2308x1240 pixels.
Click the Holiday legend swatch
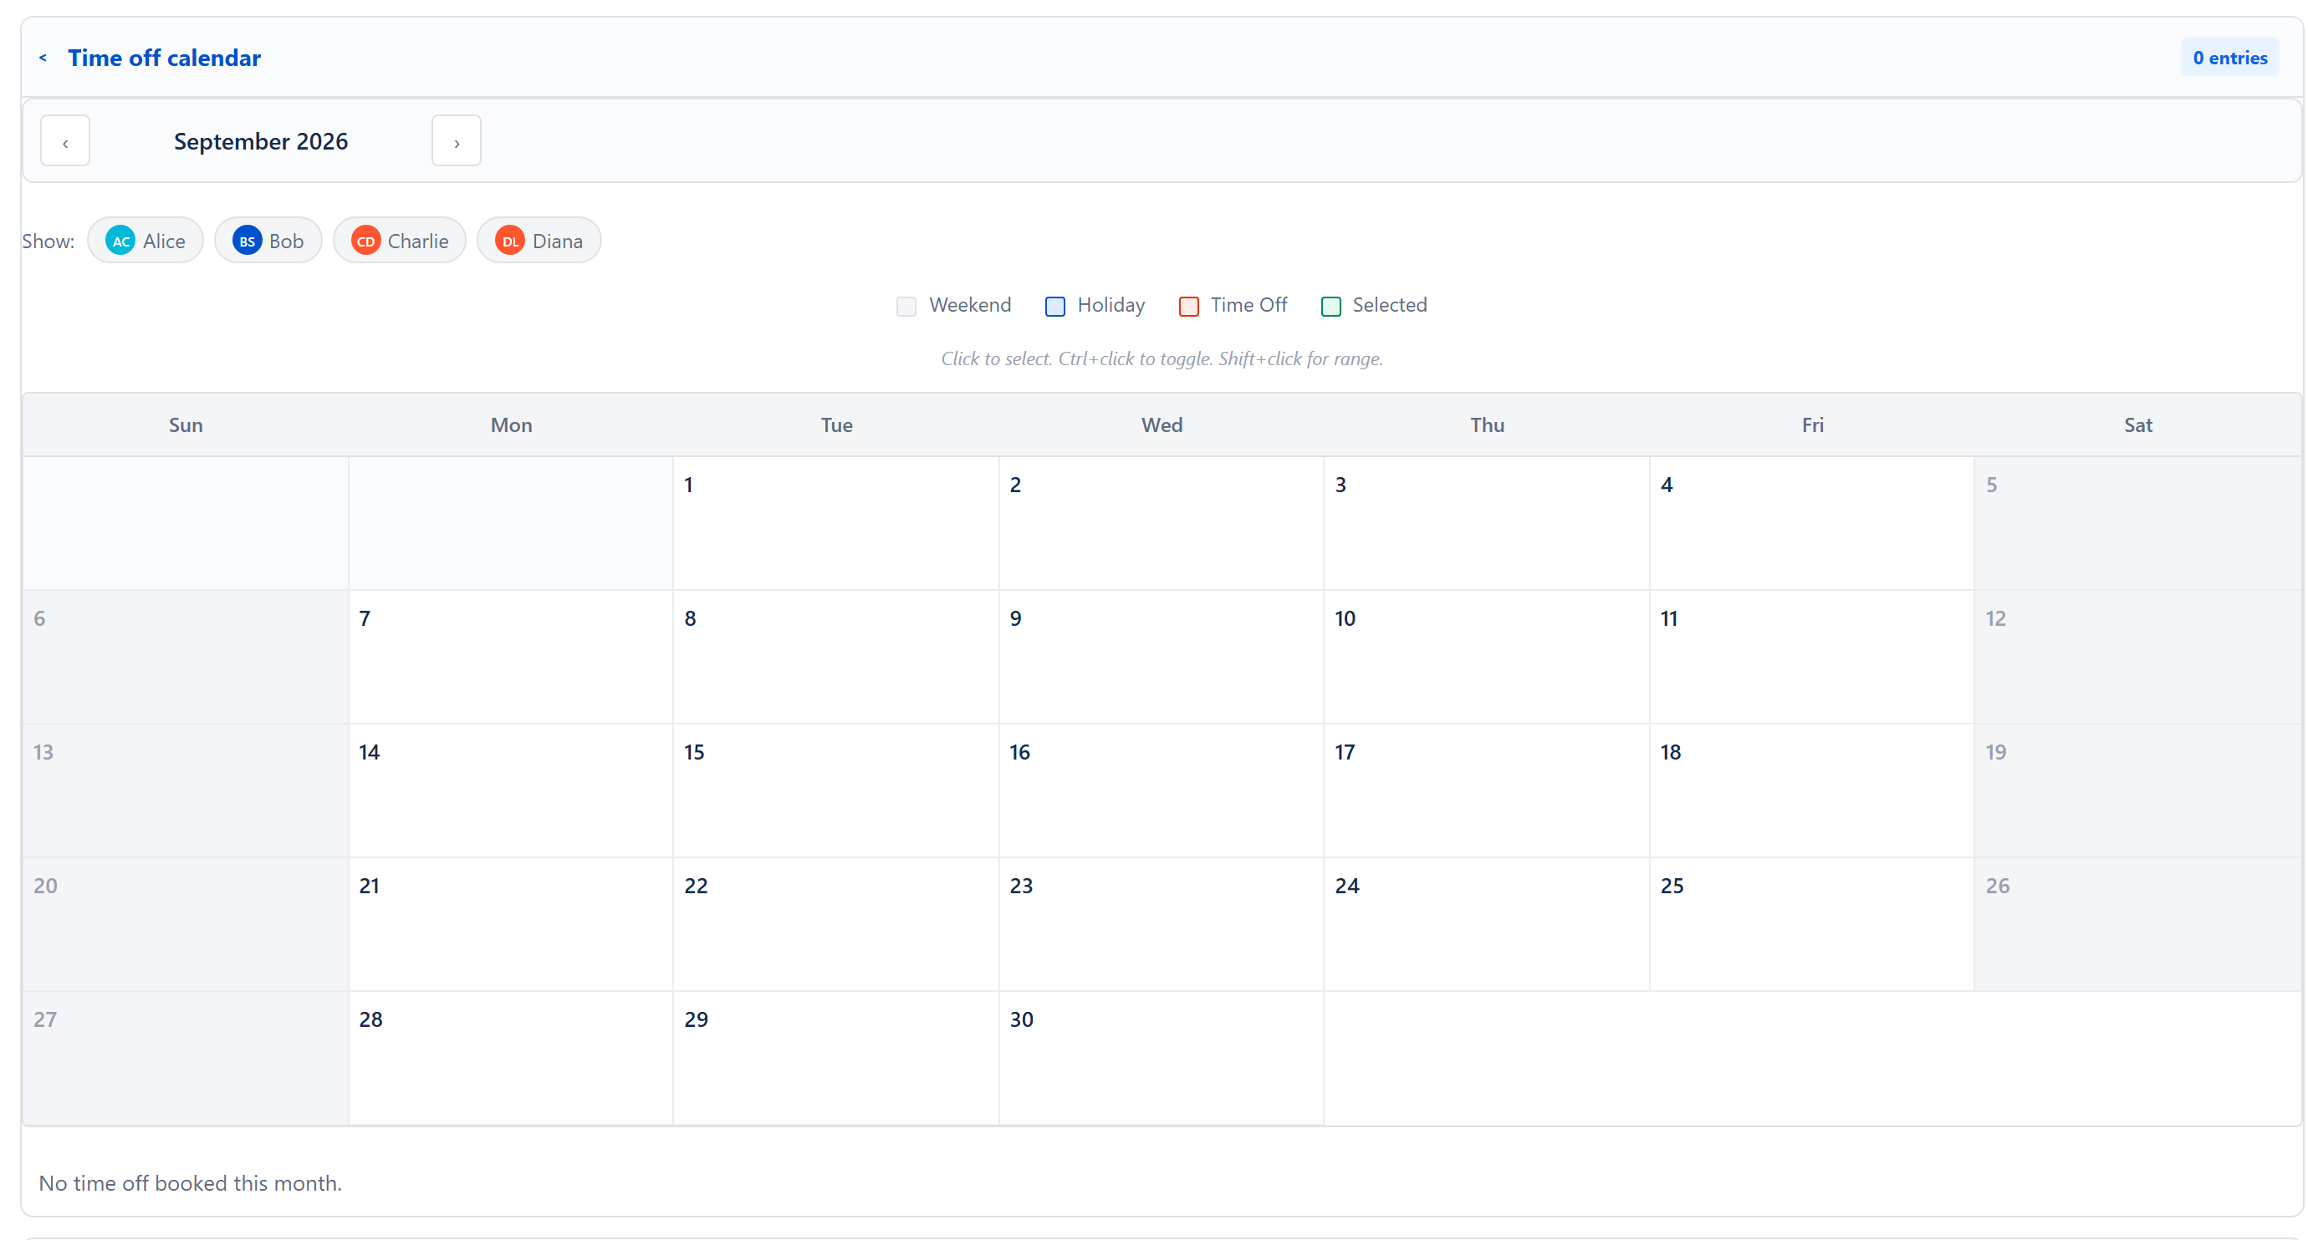pos(1055,306)
